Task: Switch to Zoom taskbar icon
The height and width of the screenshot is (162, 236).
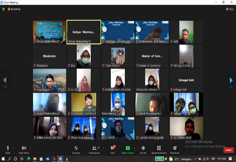Action: (x=61, y=159)
